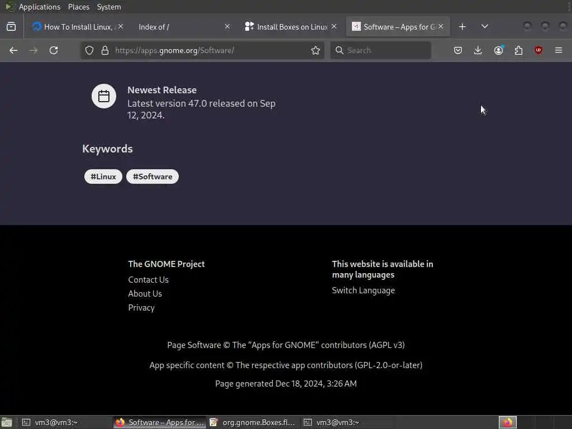Switch to second vm3@vm3:~ terminal in taskbar

coord(347,422)
